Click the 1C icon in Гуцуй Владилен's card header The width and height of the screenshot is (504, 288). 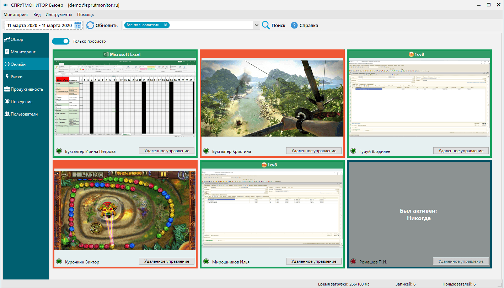click(x=412, y=54)
